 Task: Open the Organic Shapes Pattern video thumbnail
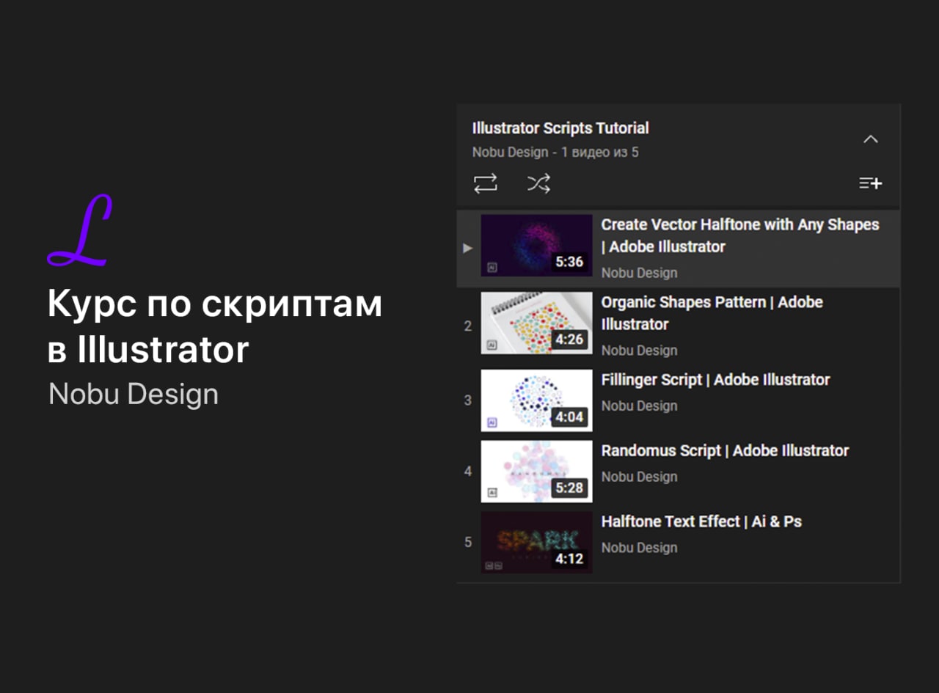[x=536, y=323]
